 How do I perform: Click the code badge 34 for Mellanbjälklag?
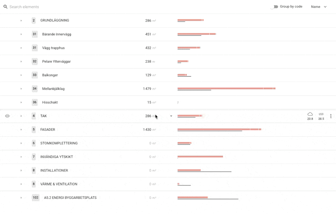point(34,89)
